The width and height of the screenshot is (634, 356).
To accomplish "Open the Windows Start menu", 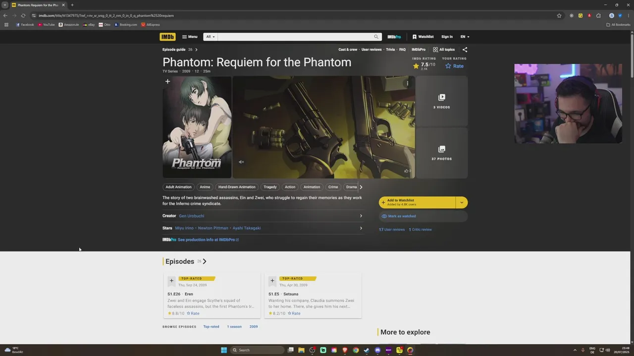I will point(224,350).
